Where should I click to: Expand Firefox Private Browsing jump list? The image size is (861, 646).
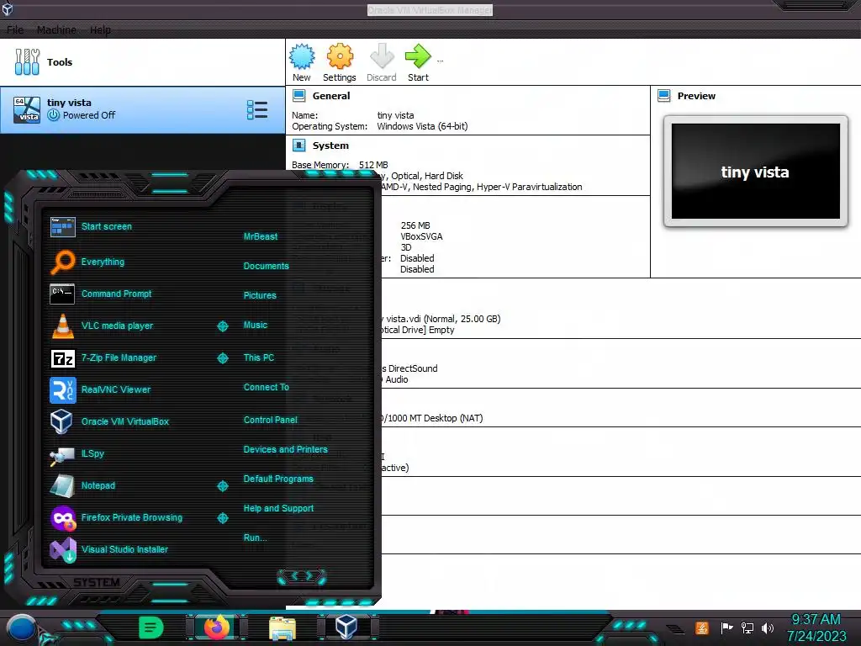click(223, 518)
